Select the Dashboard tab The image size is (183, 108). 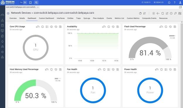point(32,18)
